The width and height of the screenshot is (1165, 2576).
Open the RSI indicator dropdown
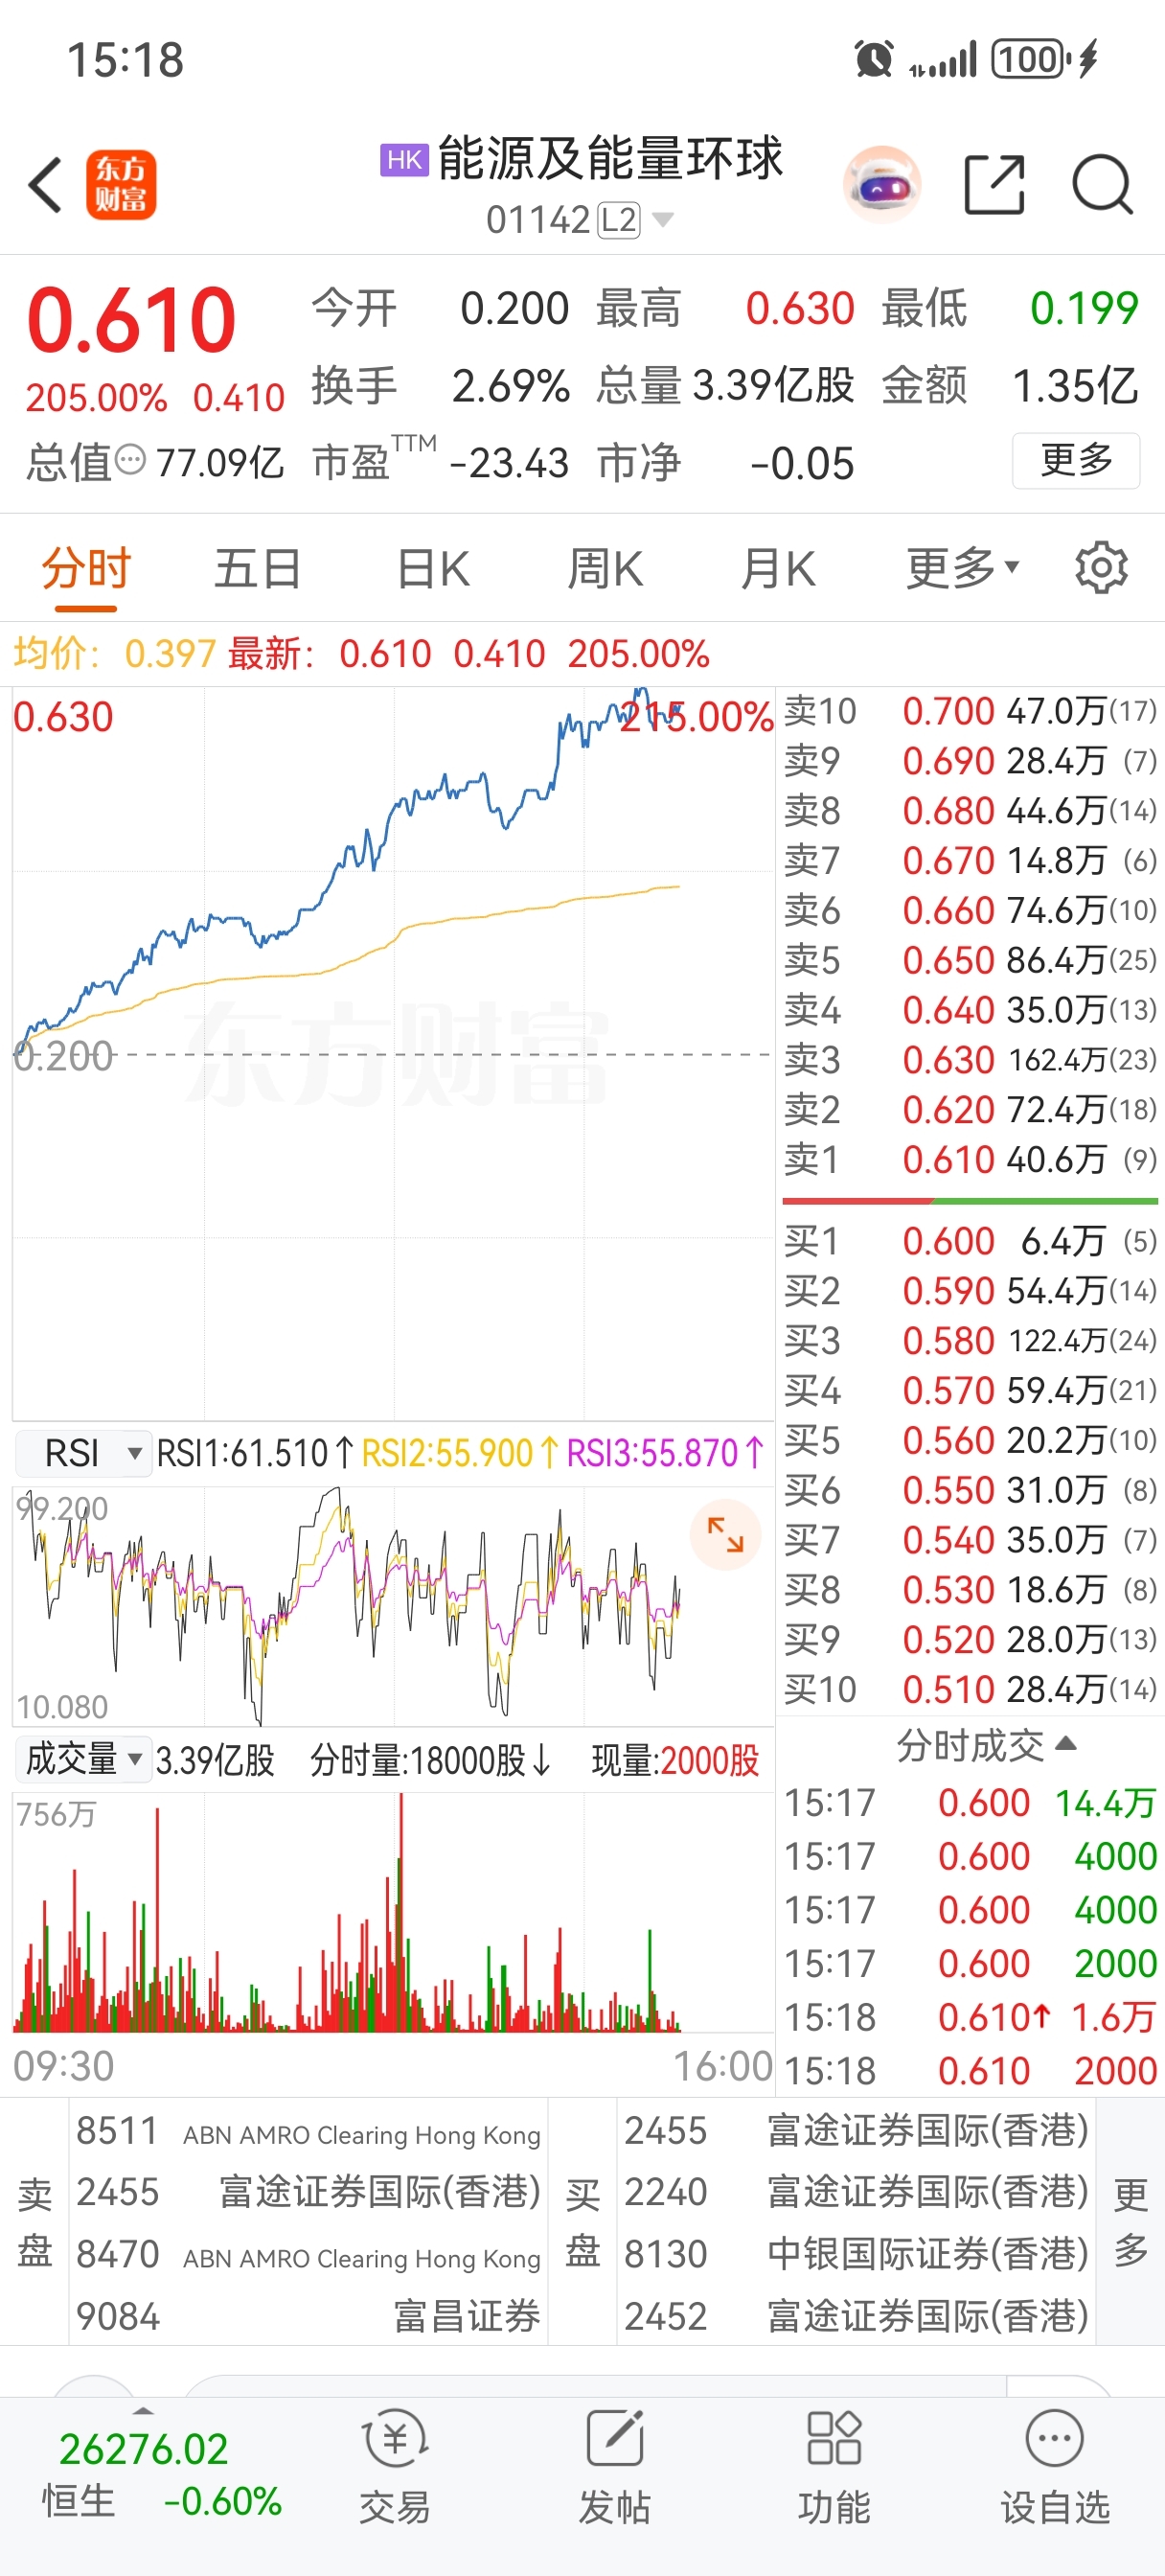83,1453
